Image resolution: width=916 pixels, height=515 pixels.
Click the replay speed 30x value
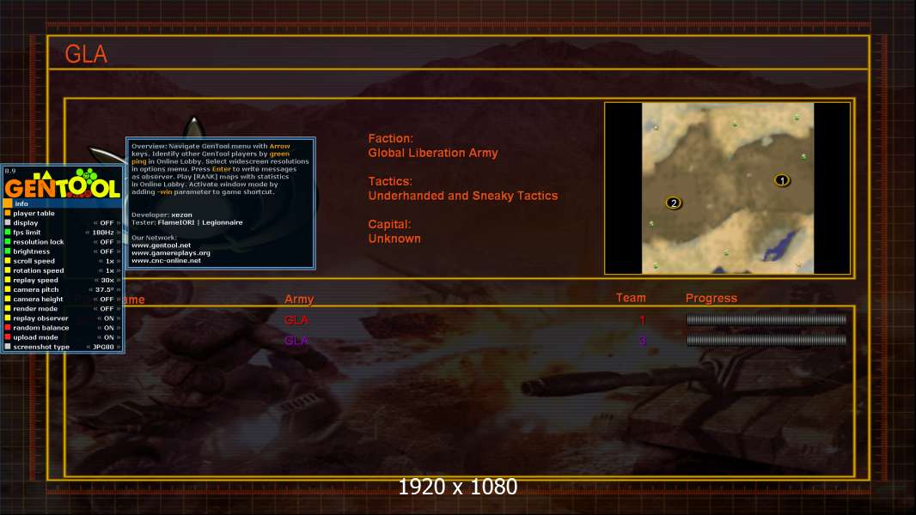coord(107,280)
